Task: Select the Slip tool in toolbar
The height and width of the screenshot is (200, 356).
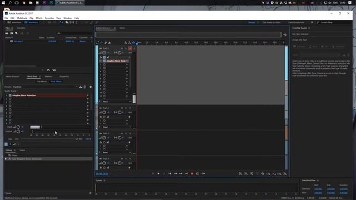Action: pyautogui.click(x=72, y=22)
